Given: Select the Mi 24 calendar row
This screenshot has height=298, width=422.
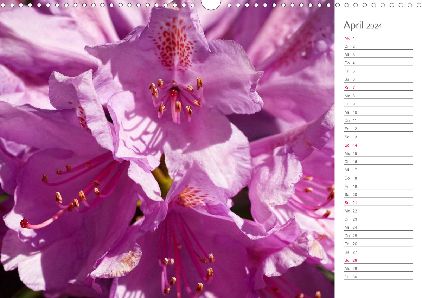Looking at the screenshot, I should point(378,227).
